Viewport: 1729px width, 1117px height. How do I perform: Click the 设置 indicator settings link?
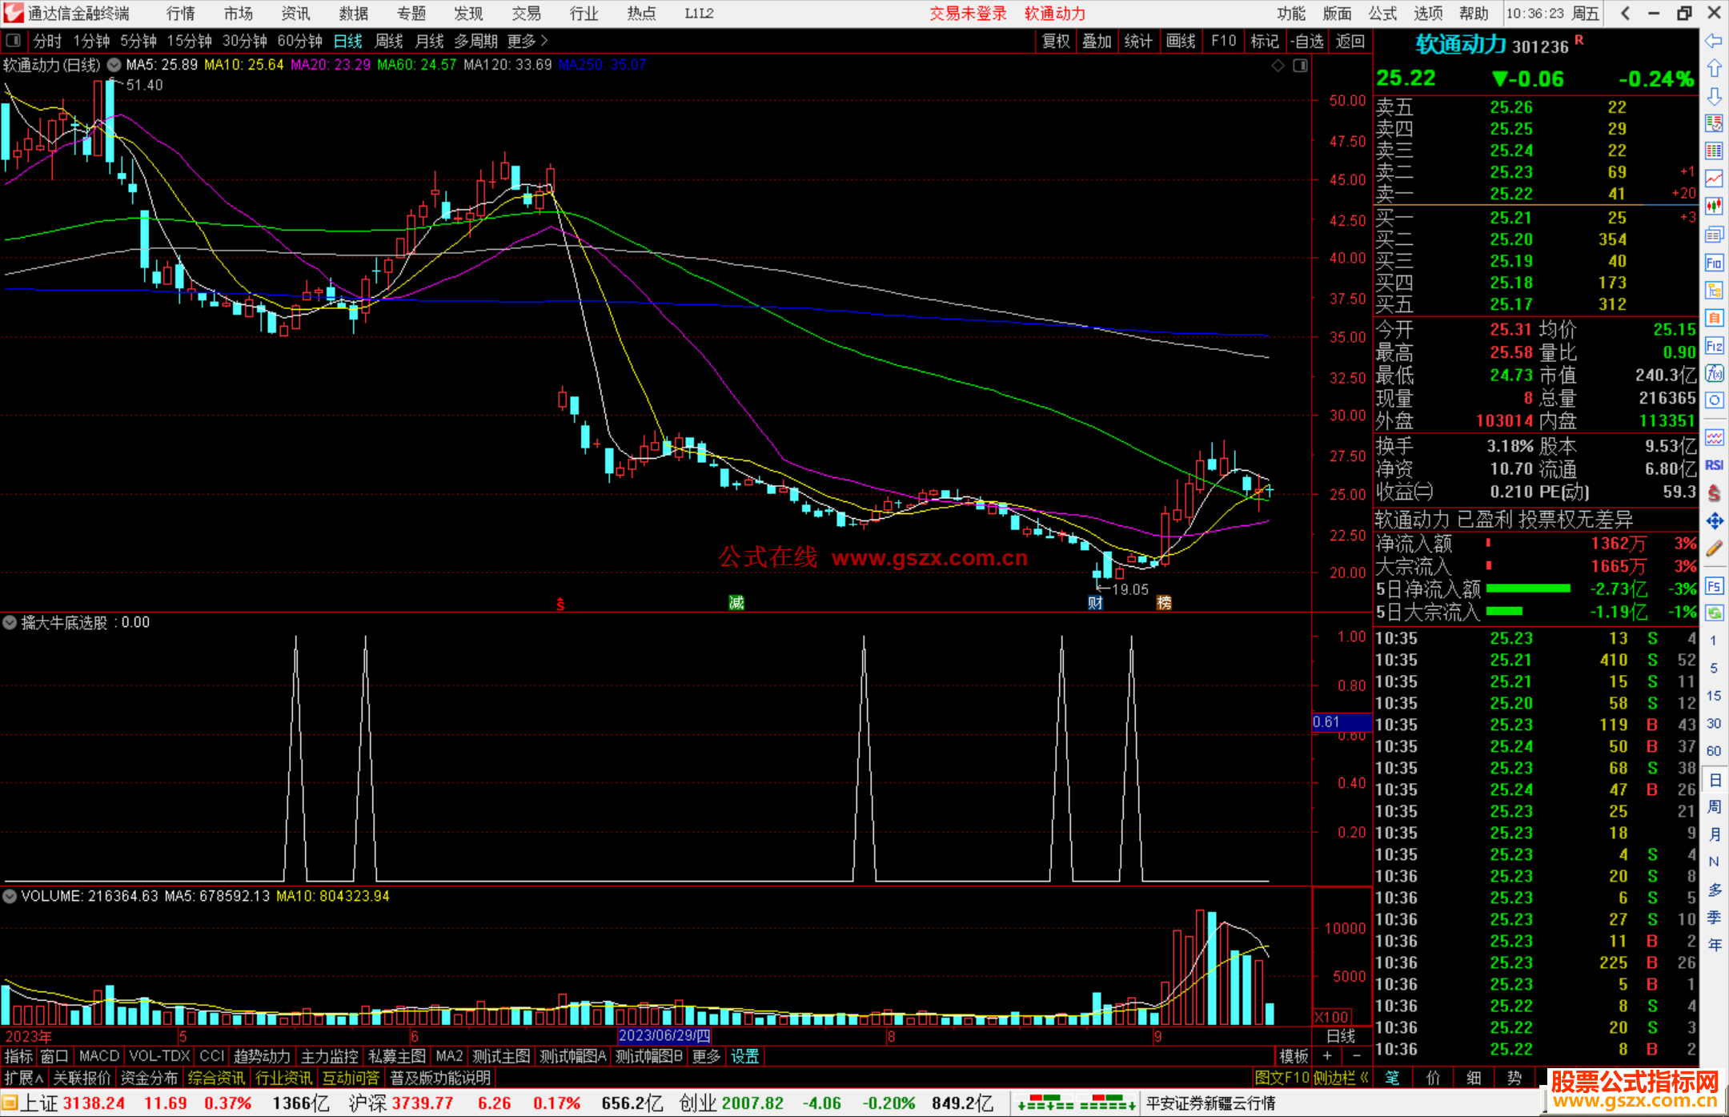744,1056
